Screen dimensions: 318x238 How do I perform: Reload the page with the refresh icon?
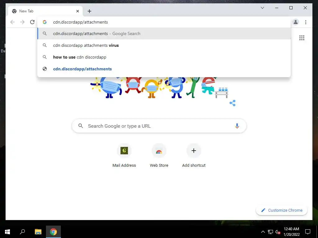point(32,22)
